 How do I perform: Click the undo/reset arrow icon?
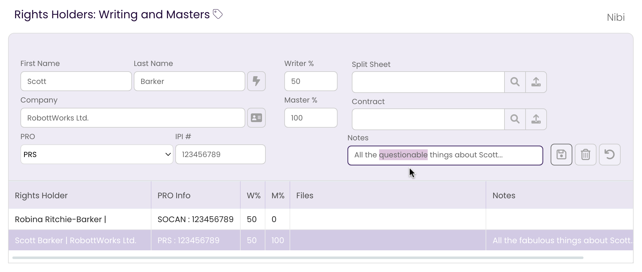click(x=610, y=155)
